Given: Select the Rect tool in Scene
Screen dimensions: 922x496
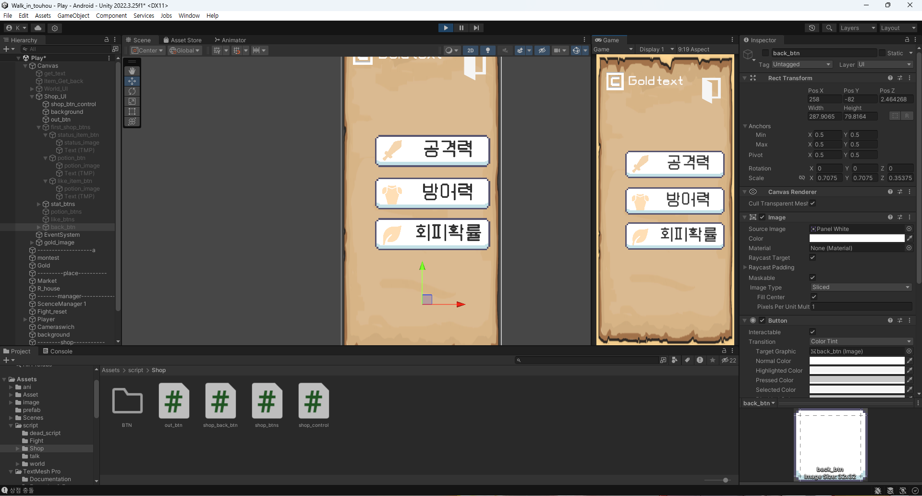Looking at the screenshot, I should click(132, 111).
